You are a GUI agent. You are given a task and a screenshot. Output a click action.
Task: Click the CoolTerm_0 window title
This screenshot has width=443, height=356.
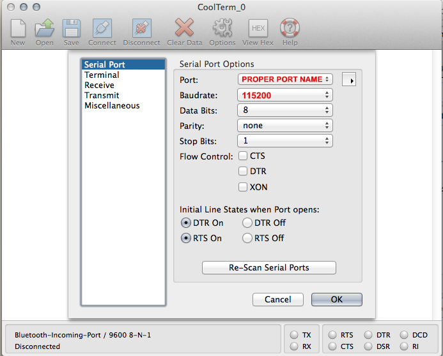[x=221, y=7]
